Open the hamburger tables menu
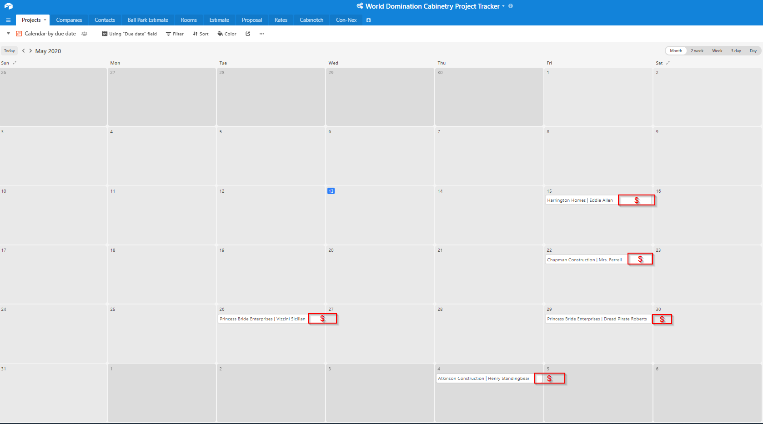Viewport: 763px width, 424px height. point(8,20)
